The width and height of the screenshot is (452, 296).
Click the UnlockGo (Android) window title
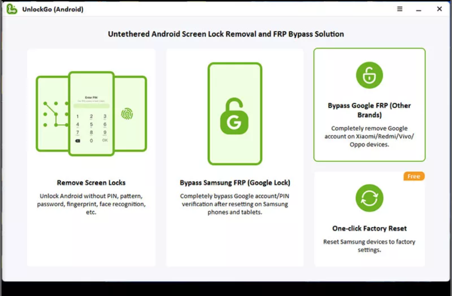53,9
